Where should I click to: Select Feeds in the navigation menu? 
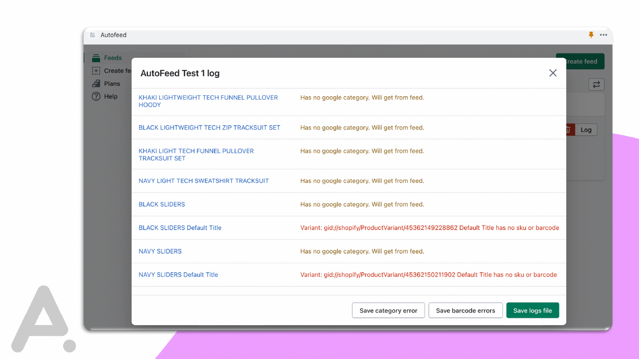coord(113,58)
